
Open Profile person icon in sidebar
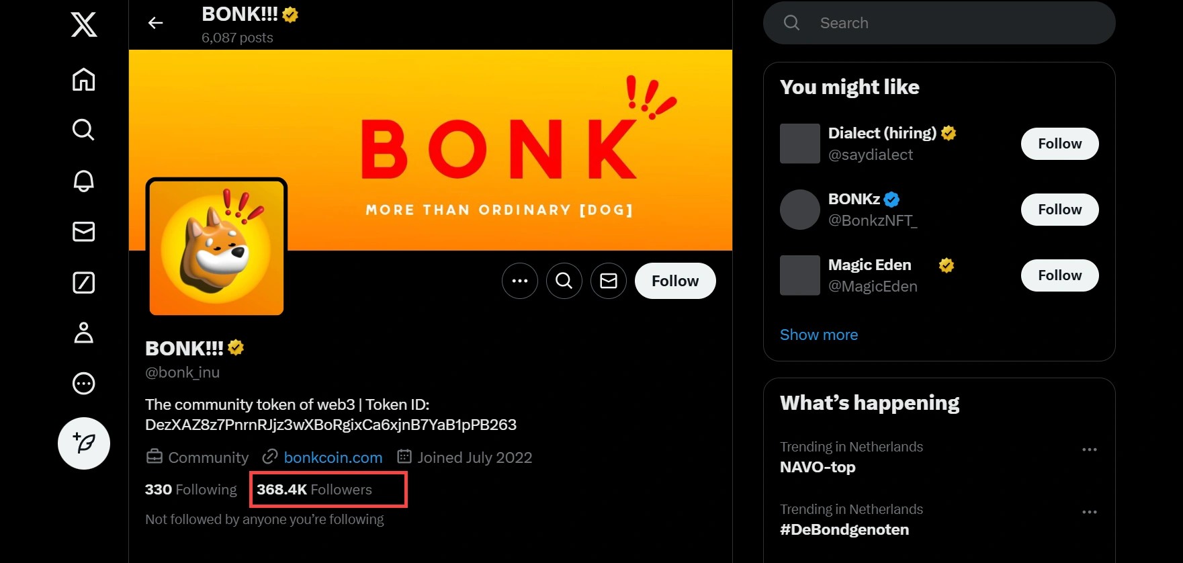[x=83, y=333]
